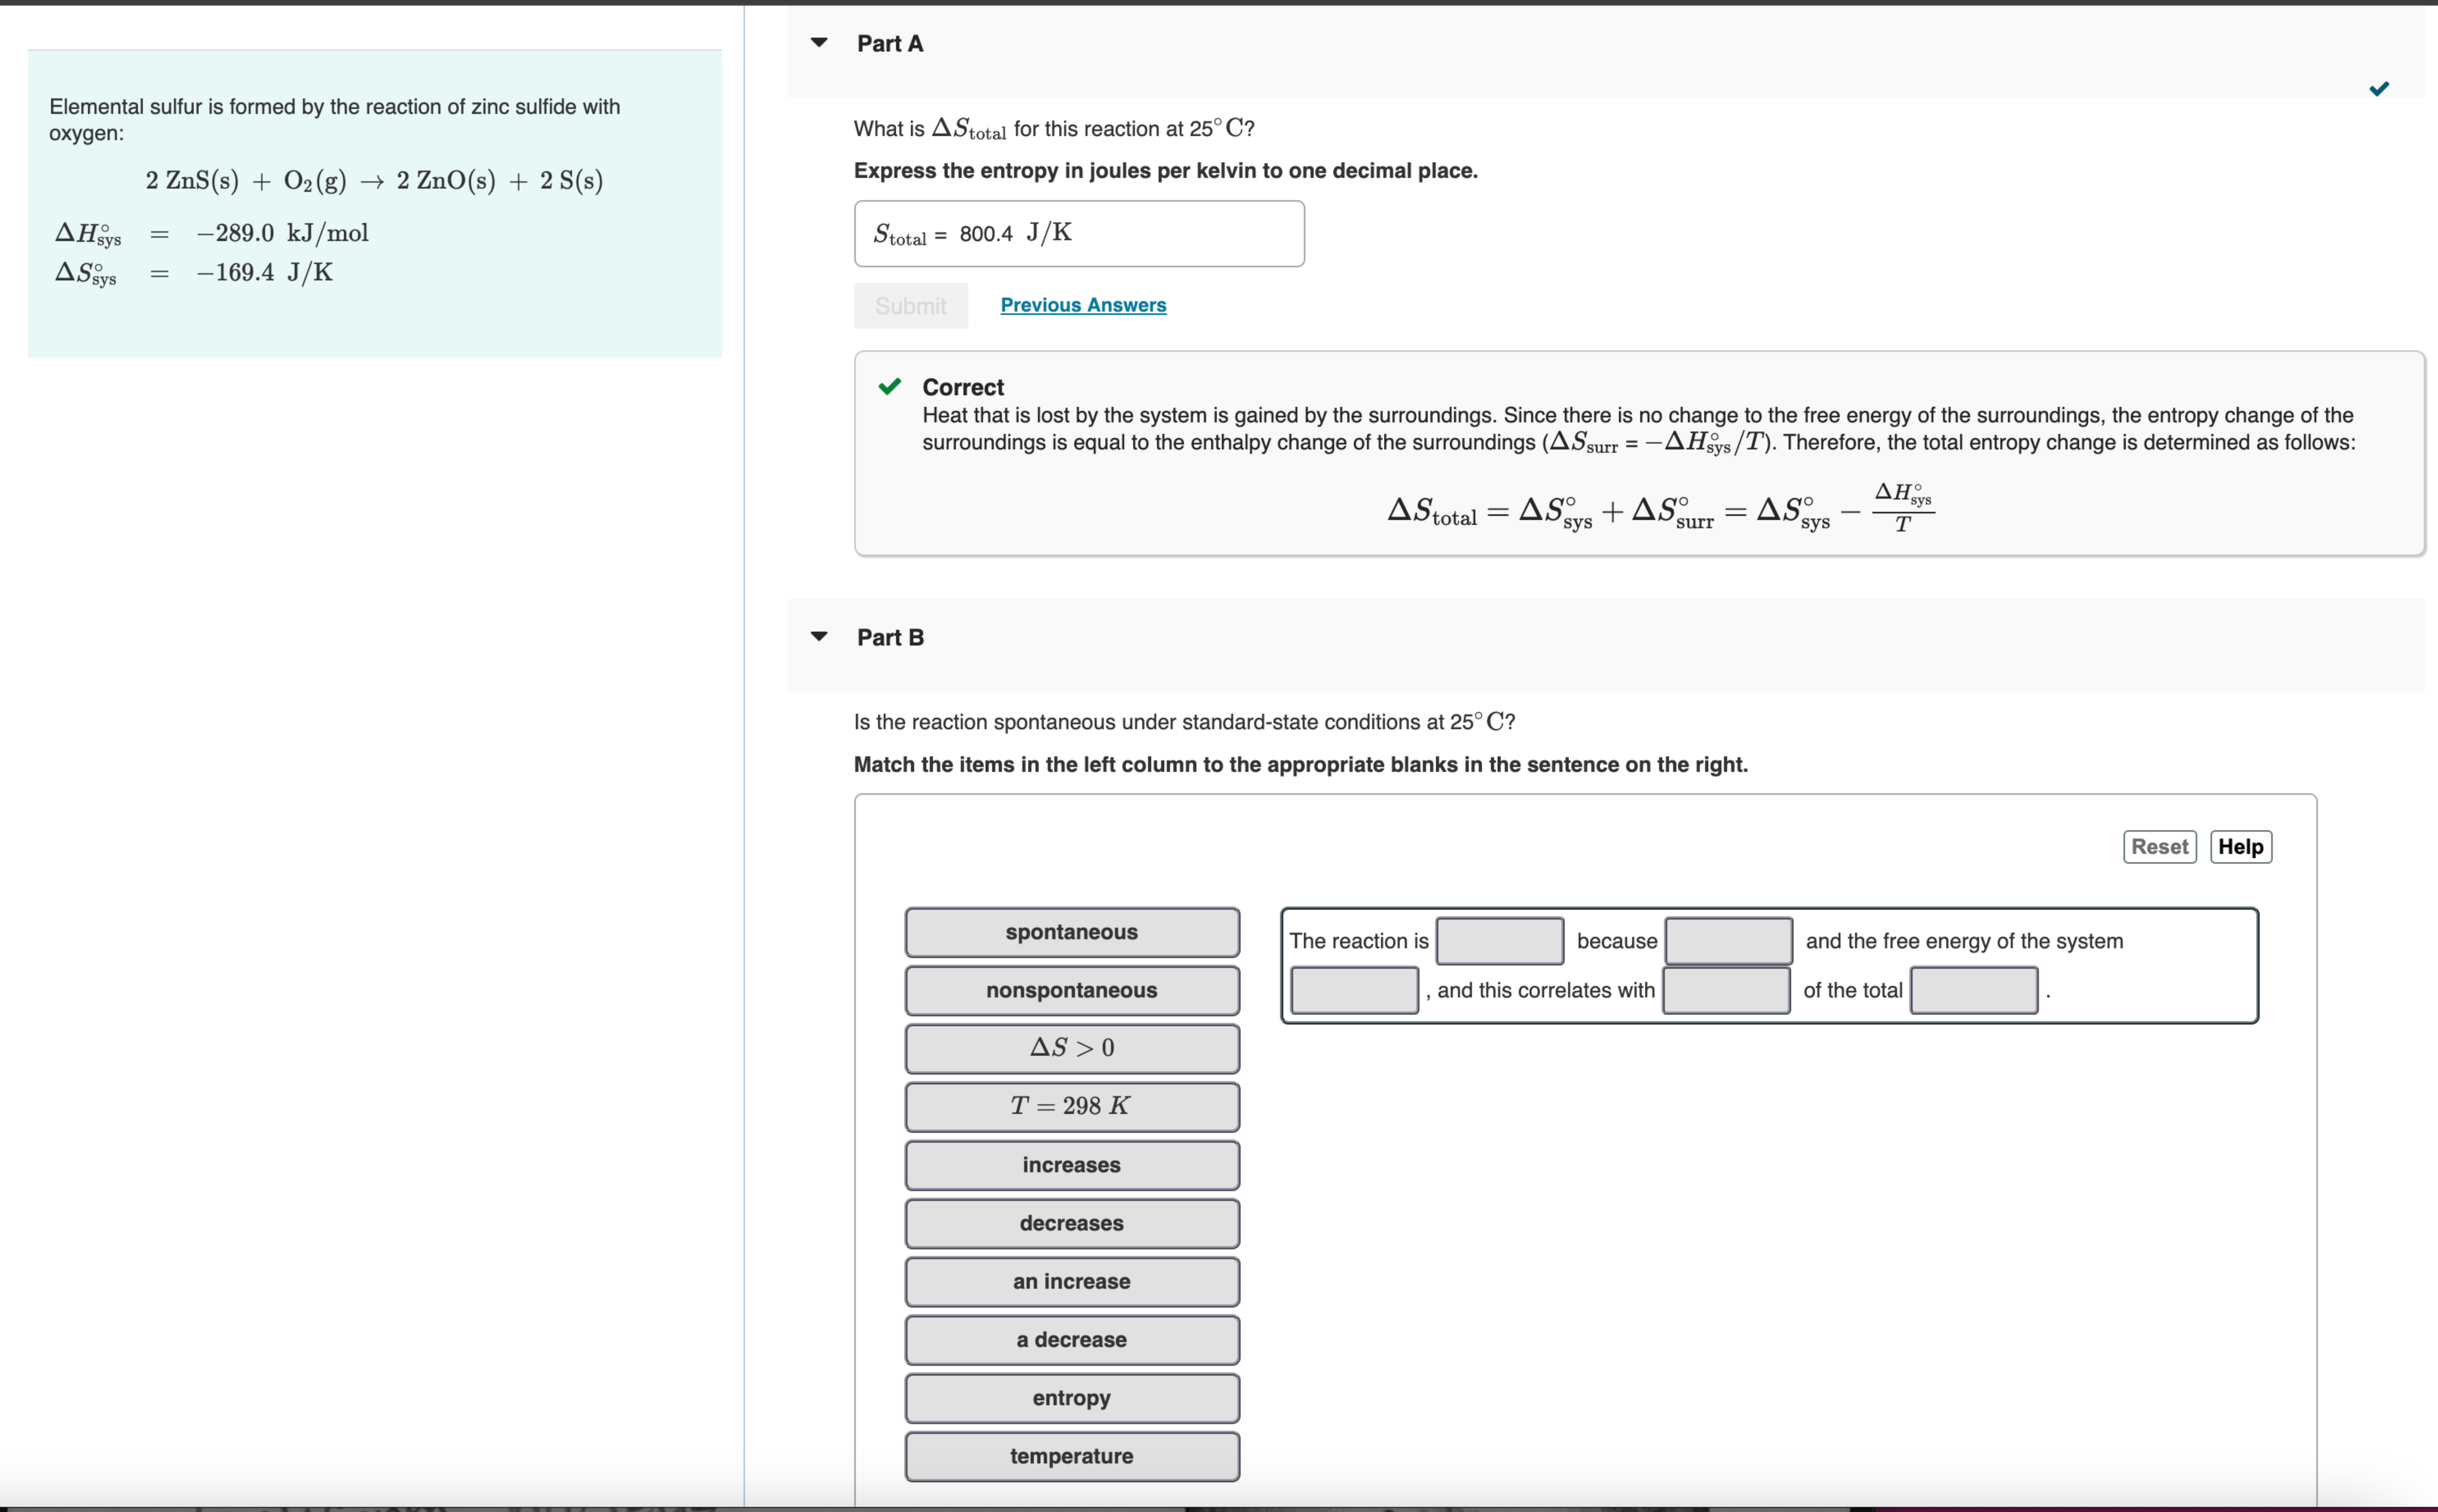
Task: Select the 'spontaneous' answer tile
Action: coord(1072,932)
